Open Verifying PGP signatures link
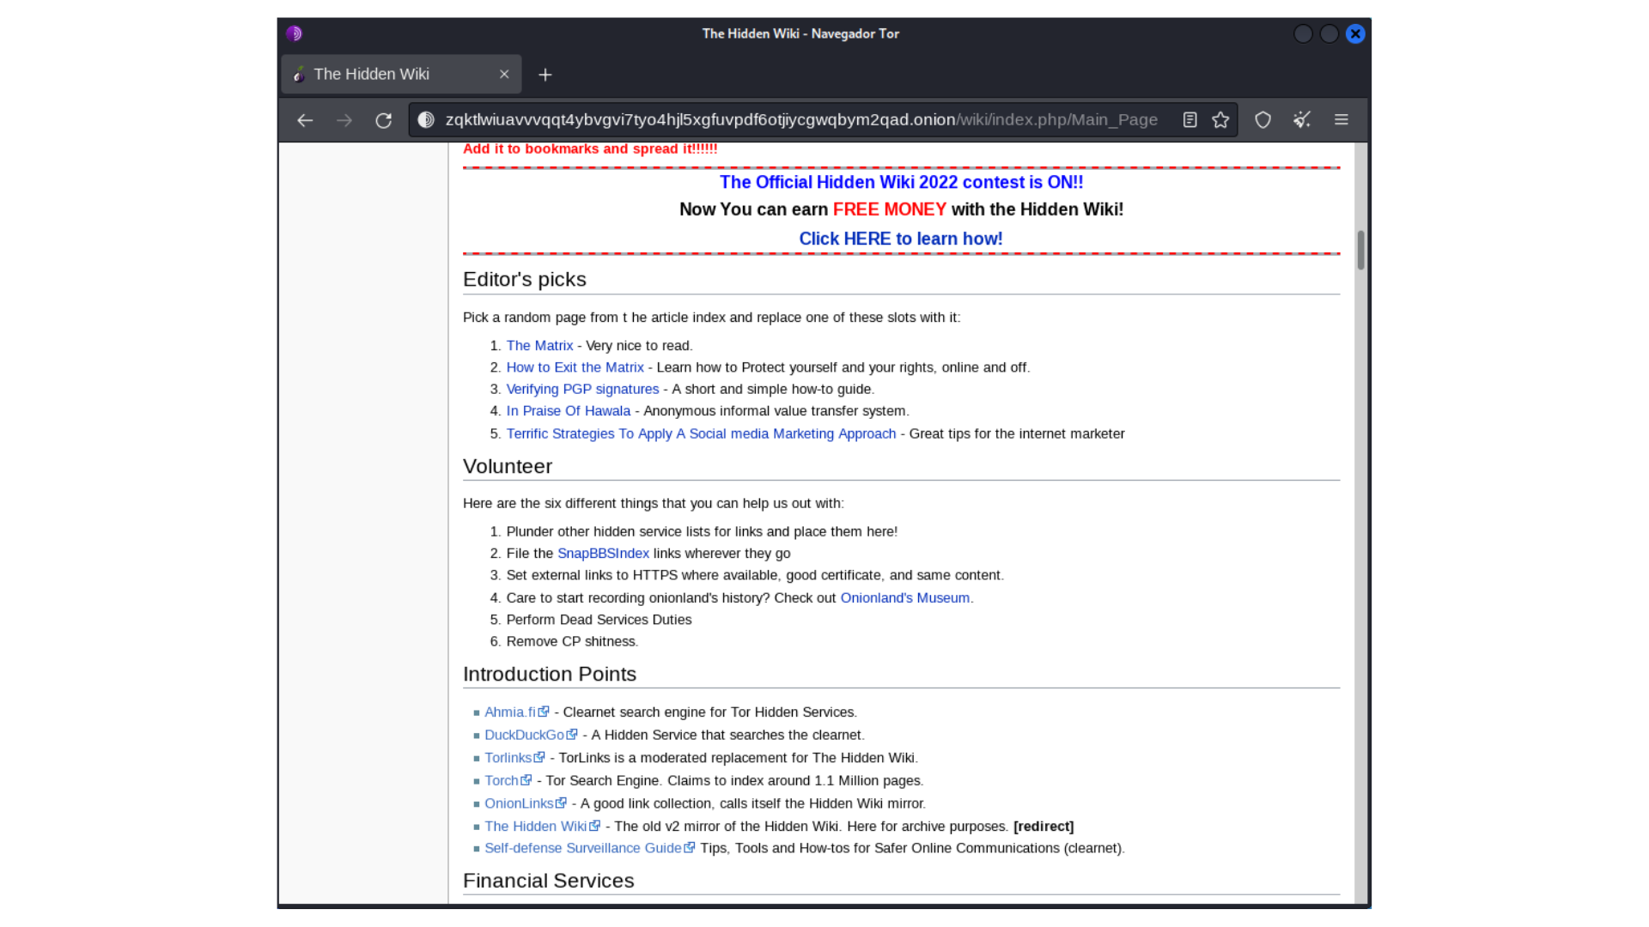This screenshot has width=1649, height=927. tap(582, 389)
